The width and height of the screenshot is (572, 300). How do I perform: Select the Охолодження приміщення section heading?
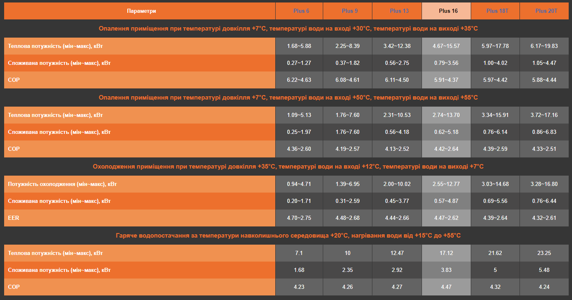pos(288,167)
